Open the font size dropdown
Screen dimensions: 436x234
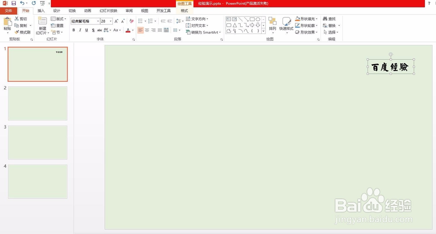click(111, 21)
